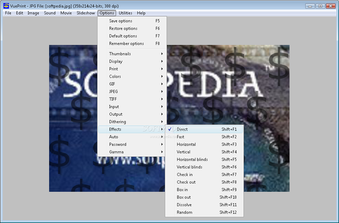Select the Box out effect
Viewport: 339px width, 223px height.
point(204,197)
